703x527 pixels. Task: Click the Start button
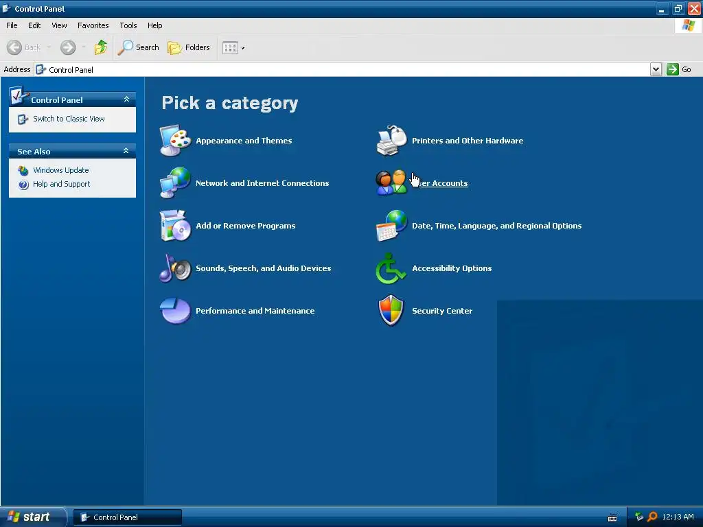point(33,517)
